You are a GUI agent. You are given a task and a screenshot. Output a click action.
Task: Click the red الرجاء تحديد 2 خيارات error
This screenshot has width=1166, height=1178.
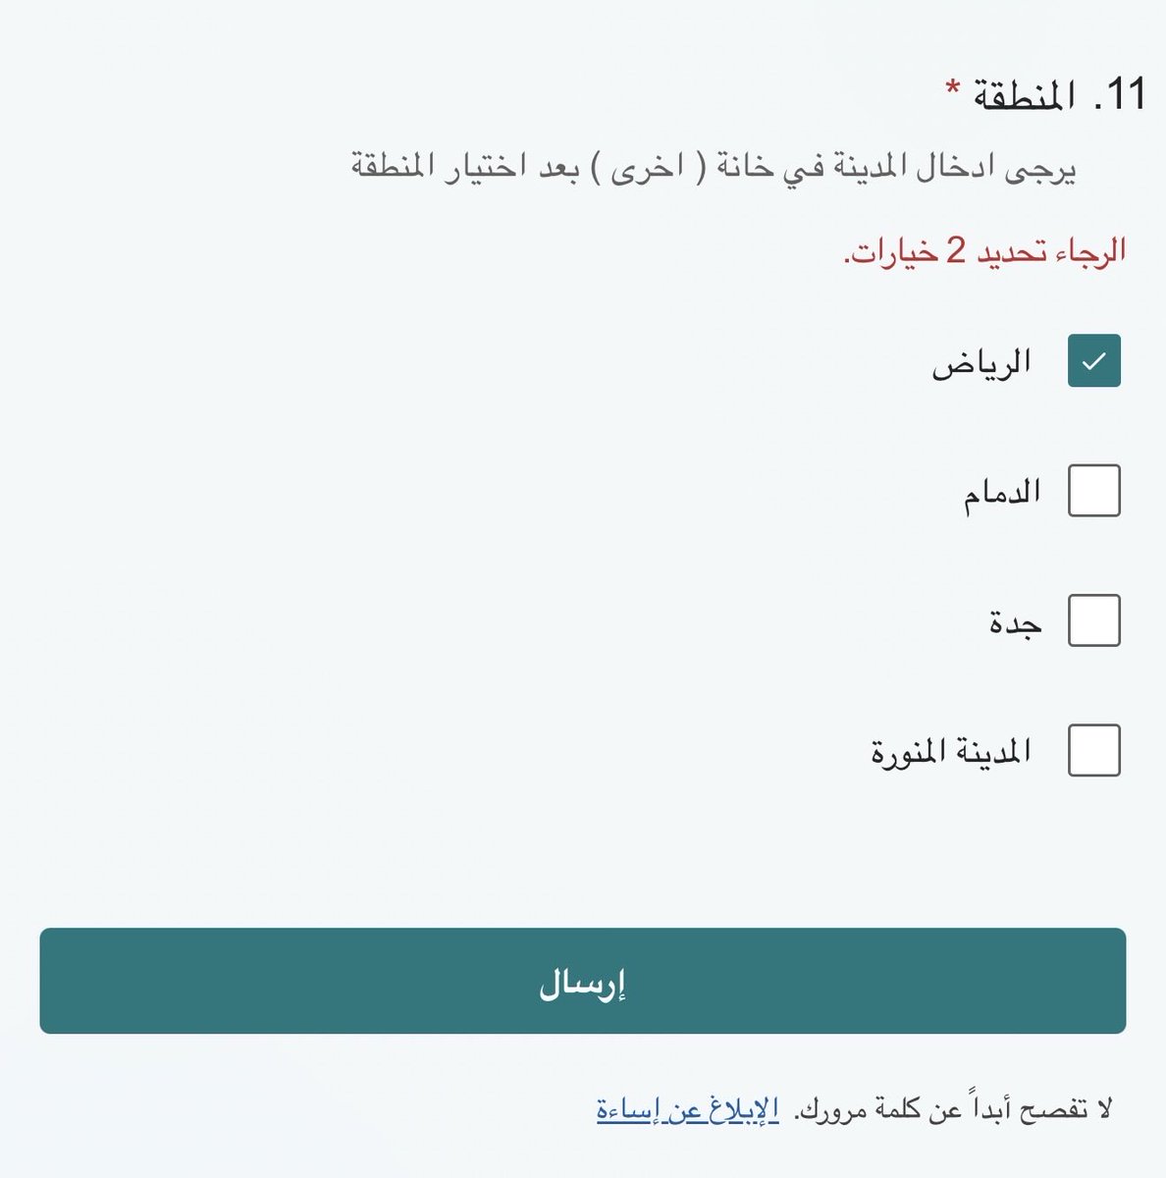984,252
